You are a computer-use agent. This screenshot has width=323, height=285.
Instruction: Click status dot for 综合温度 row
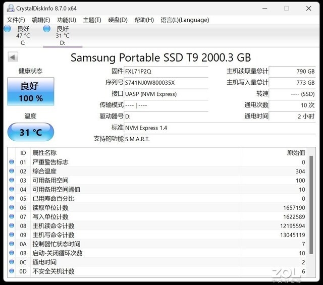12,172
